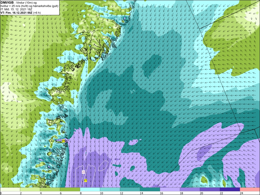Click the yellow '28' peak gust label
Image resolution: width=260 pixels, height=195 pixels.
point(63,141)
